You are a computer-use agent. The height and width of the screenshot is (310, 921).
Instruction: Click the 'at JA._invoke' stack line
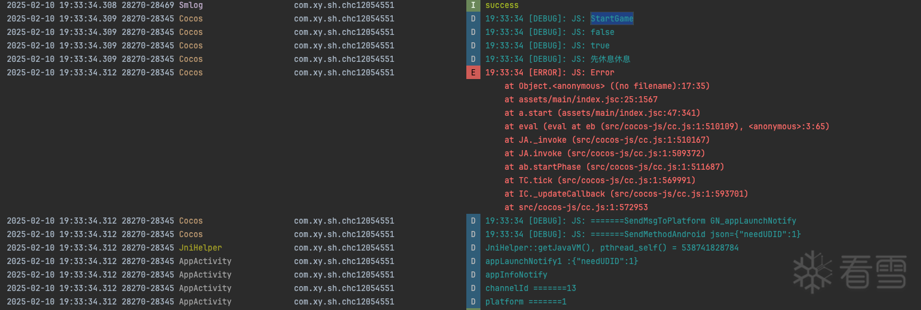point(607,140)
